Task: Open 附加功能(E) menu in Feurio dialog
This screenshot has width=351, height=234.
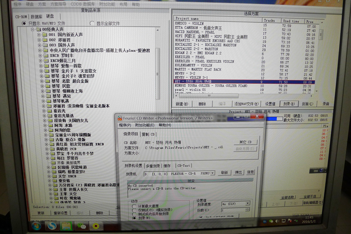Action: (145, 125)
